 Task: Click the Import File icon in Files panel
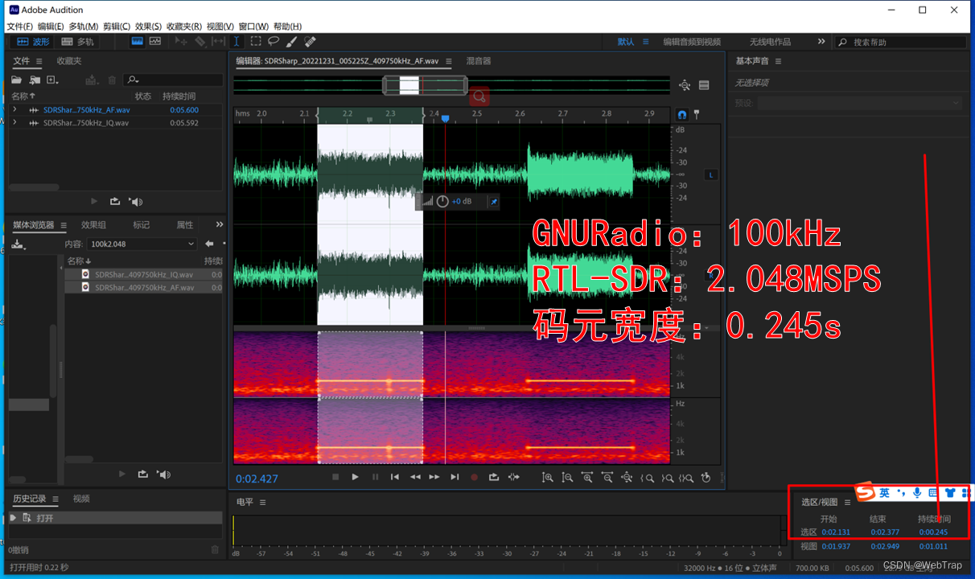(x=35, y=80)
